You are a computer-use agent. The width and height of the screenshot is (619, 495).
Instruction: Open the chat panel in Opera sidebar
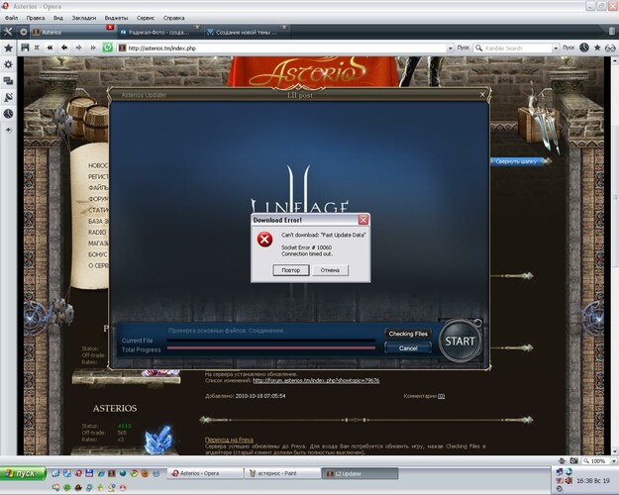[8, 81]
